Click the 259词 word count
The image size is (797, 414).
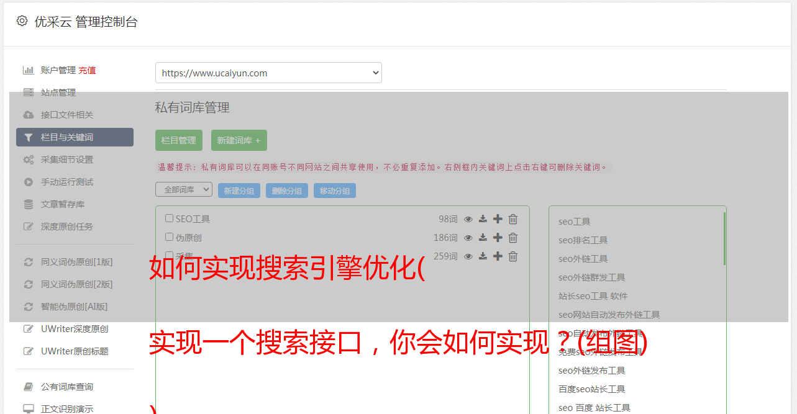(445, 256)
